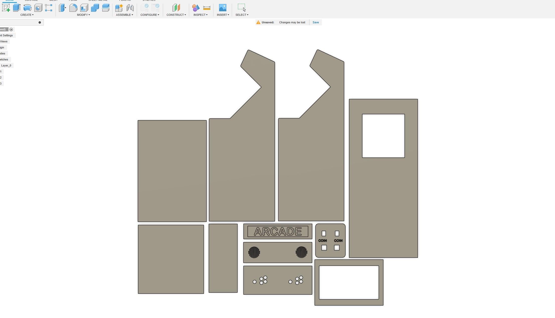Select the Revolve tool
The height and width of the screenshot is (318, 555).
[x=27, y=8]
